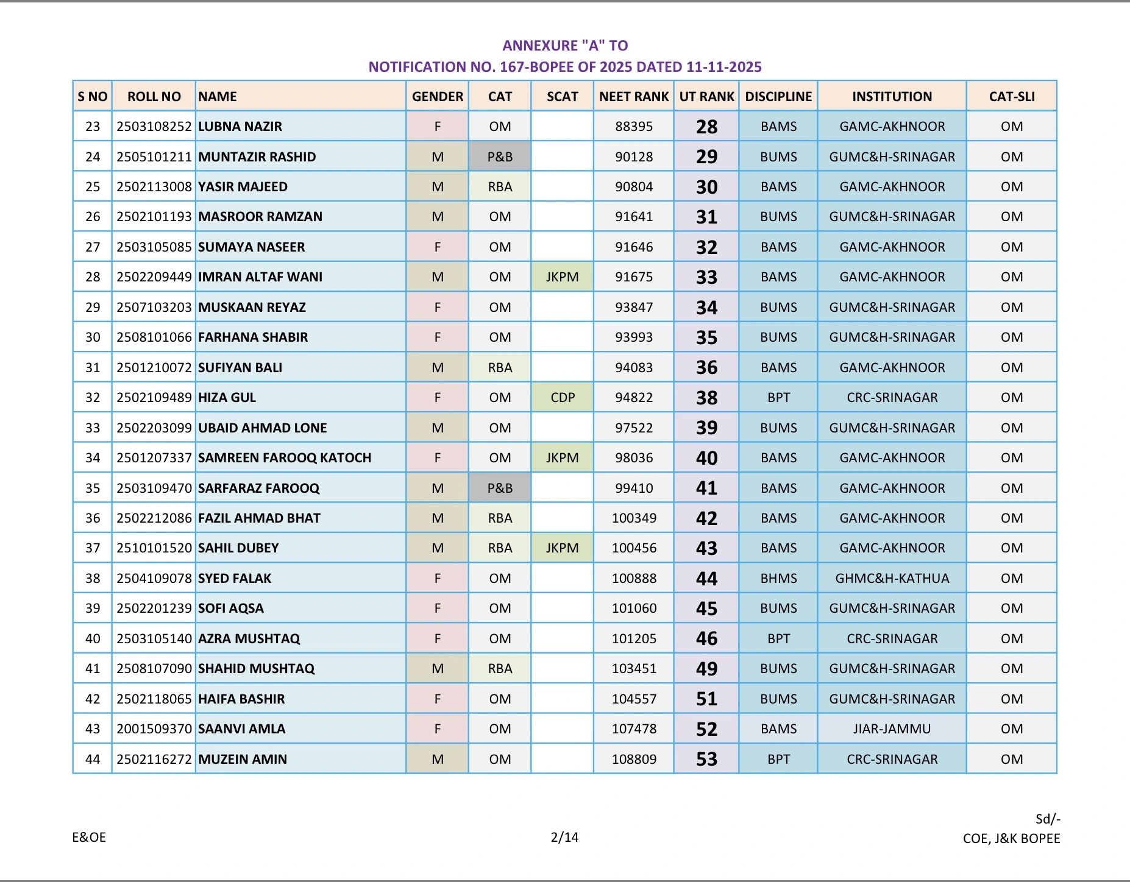Click the JIAR-JAMMU institution cell

click(892, 729)
